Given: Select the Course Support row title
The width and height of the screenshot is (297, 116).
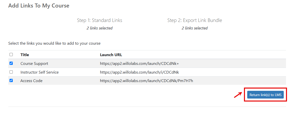Looking at the screenshot, I should (34, 63).
